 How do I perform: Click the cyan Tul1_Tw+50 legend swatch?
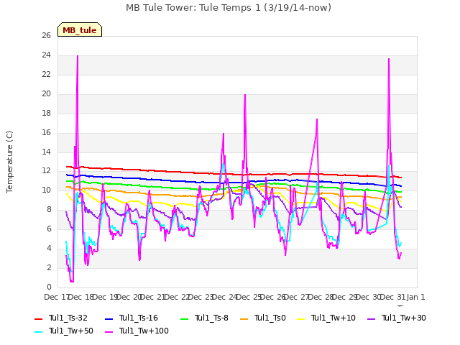pyautogui.click(x=38, y=331)
